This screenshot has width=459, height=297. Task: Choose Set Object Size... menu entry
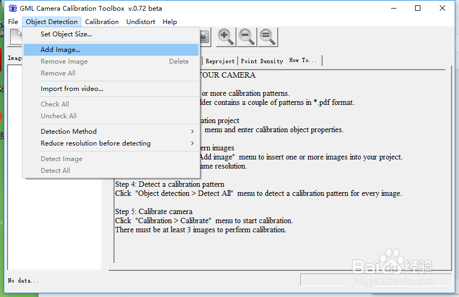click(111, 34)
